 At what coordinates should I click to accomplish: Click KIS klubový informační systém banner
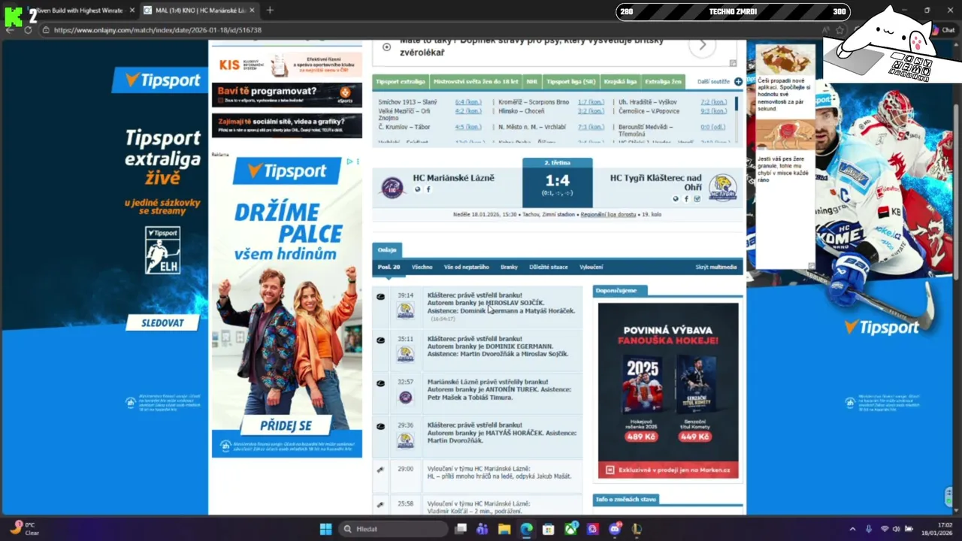click(x=287, y=65)
